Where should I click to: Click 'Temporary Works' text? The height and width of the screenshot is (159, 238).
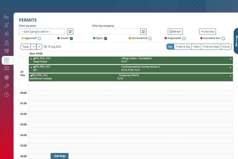tap(129, 75)
